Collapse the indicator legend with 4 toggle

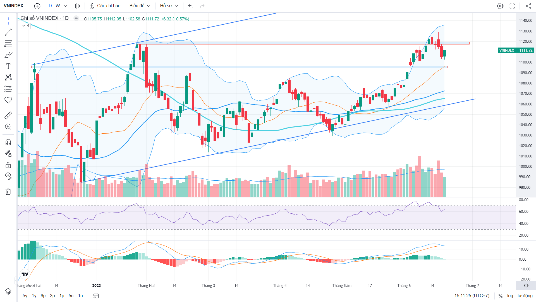click(x=26, y=26)
